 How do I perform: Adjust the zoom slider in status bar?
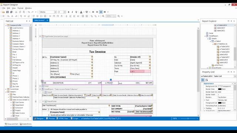click(x=188, y=119)
